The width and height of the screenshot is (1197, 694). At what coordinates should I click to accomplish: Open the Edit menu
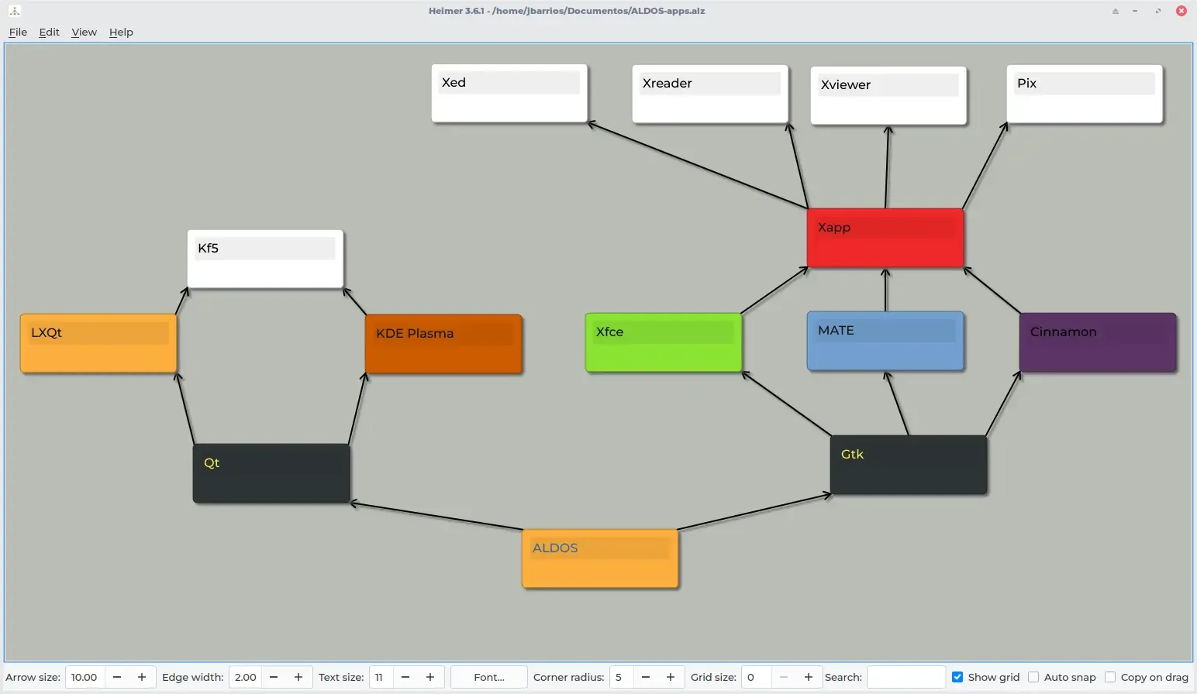(x=49, y=32)
